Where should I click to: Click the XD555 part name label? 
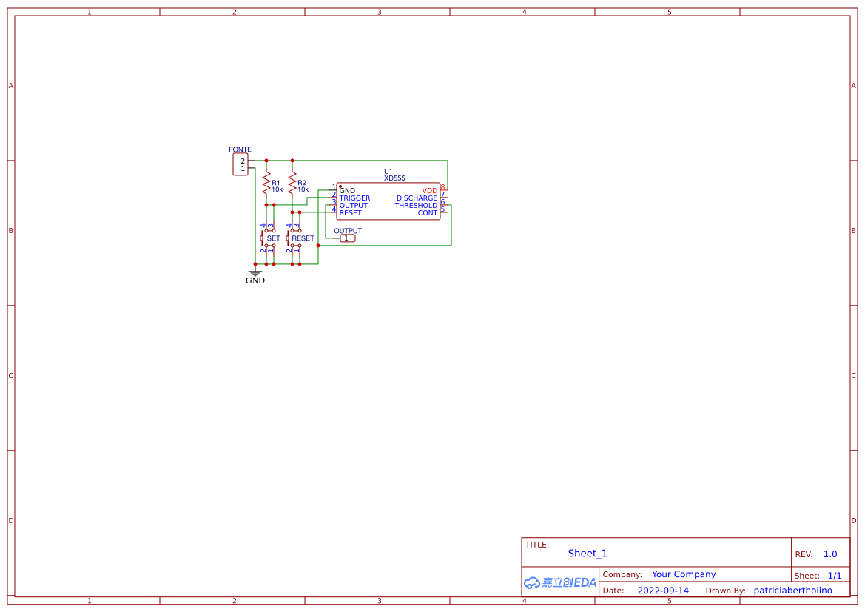394,178
